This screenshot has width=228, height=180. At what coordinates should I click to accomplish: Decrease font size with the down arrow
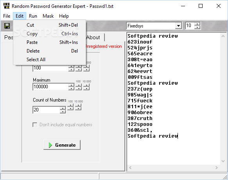coord(197,27)
